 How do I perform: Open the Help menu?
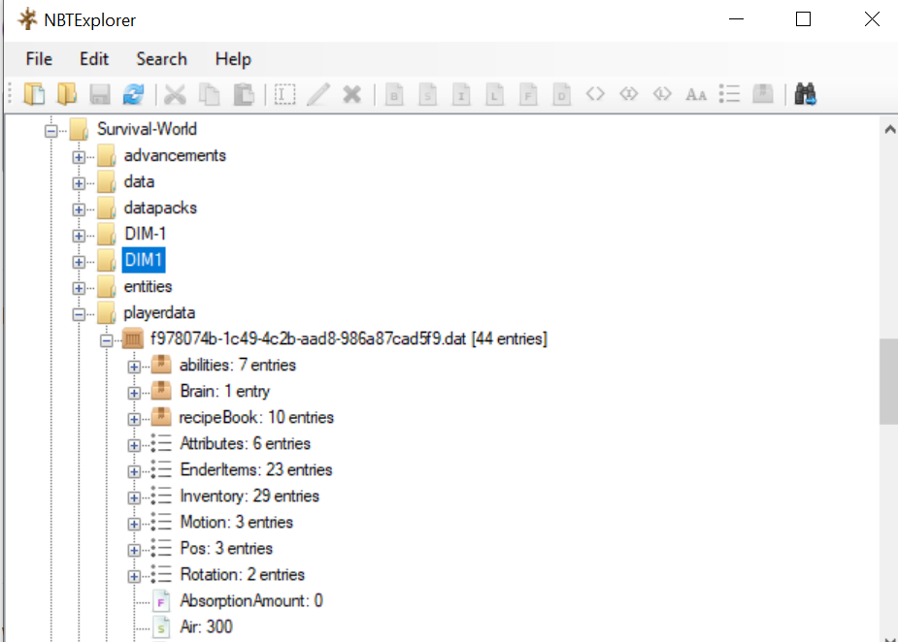coord(233,59)
